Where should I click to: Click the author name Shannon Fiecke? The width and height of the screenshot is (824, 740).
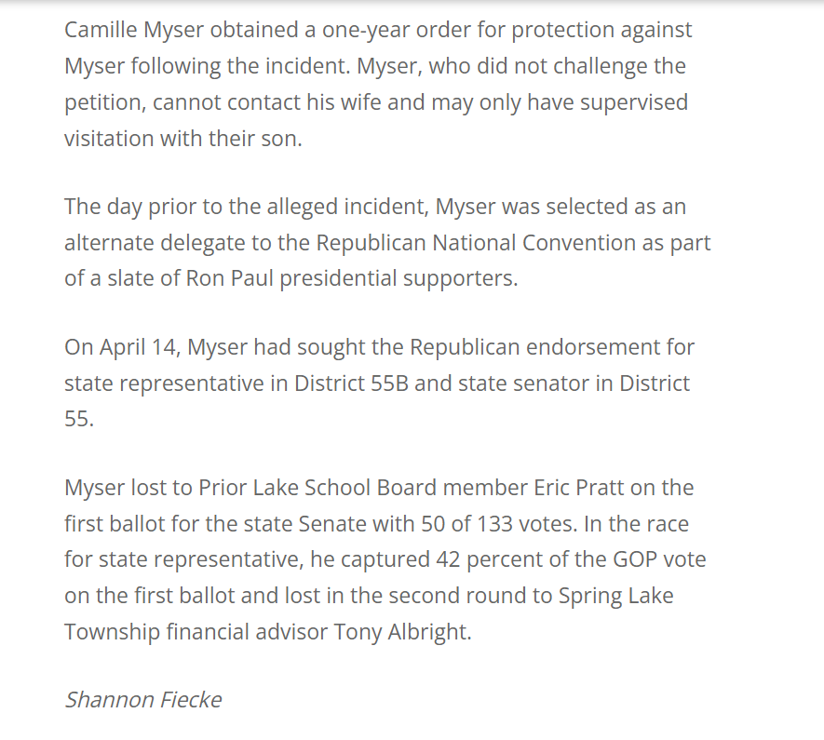point(143,700)
